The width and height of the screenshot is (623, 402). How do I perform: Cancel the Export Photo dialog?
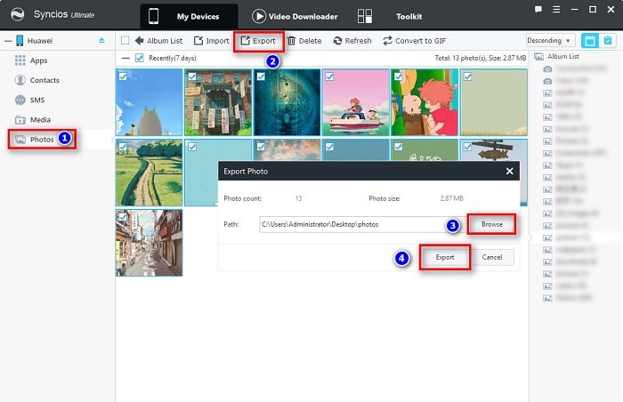point(492,257)
